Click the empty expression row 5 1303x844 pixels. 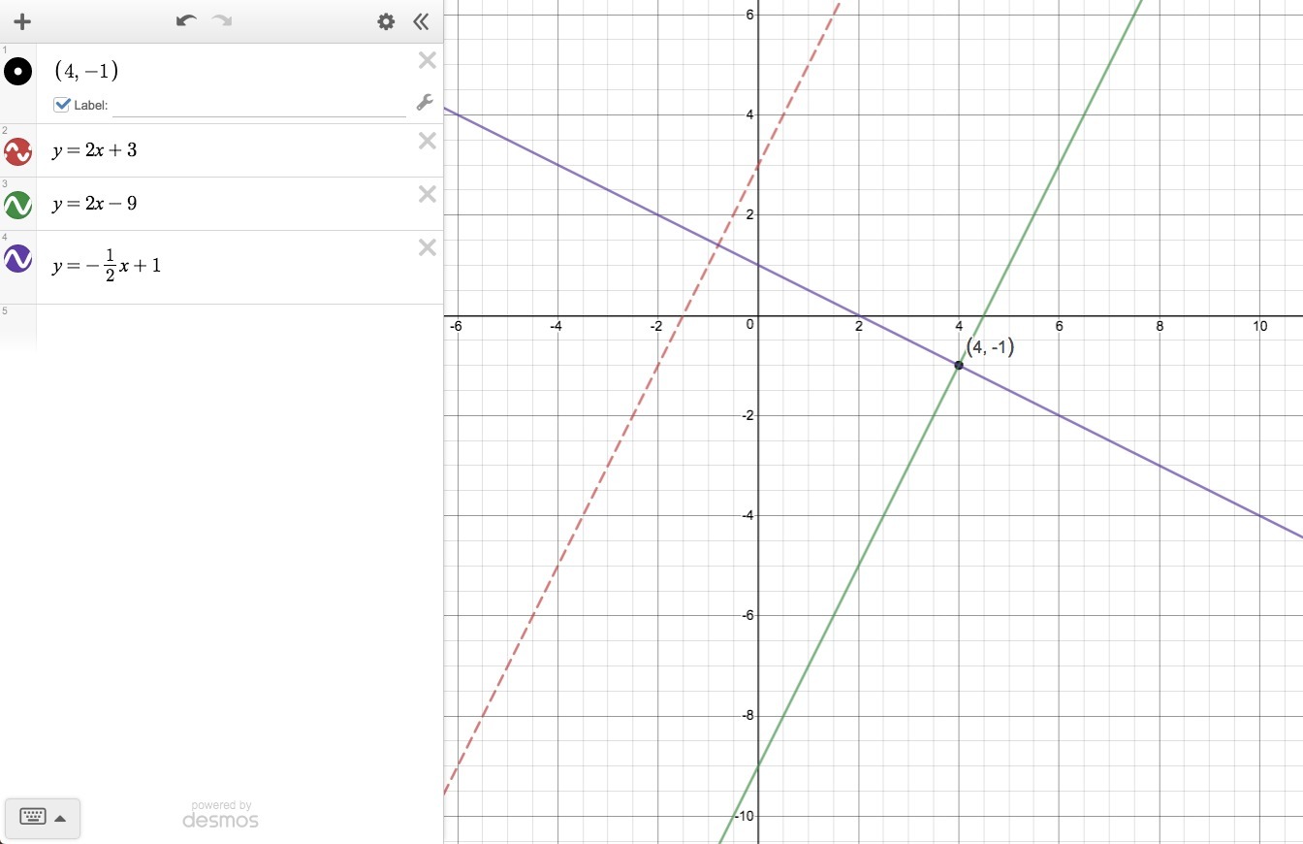221,327
